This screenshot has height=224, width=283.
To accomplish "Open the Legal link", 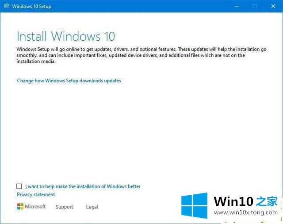I will pos(92,207).
